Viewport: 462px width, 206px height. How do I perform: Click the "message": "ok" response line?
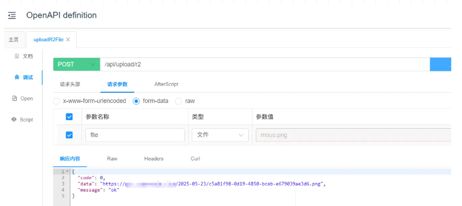coord(98,190)
